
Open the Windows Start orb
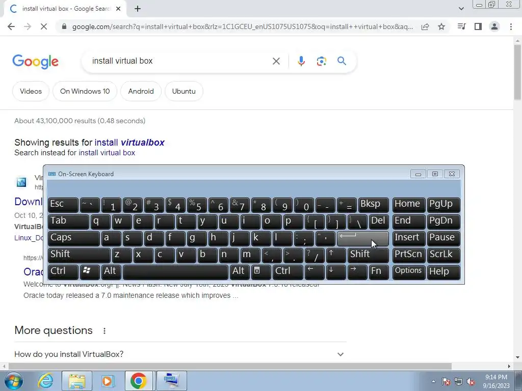[14, 381]
